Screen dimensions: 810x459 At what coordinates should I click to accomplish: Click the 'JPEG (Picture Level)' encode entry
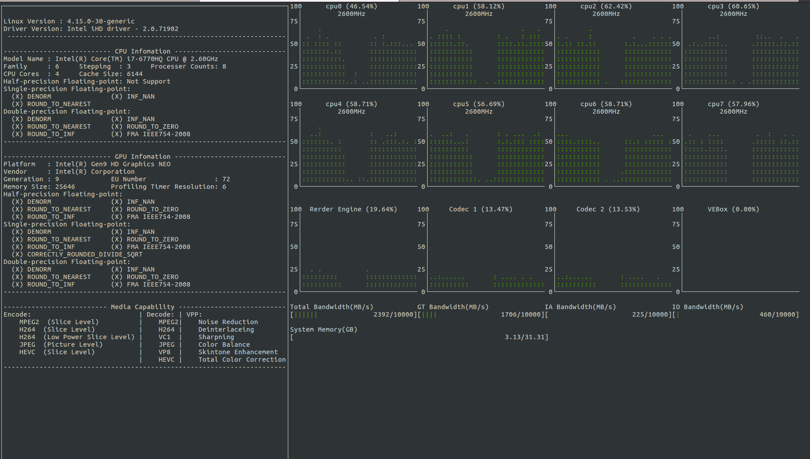tap(61, 344)
